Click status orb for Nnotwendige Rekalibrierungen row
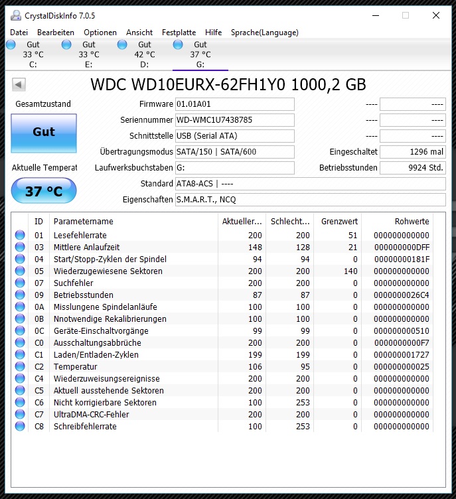 point(20,319)
